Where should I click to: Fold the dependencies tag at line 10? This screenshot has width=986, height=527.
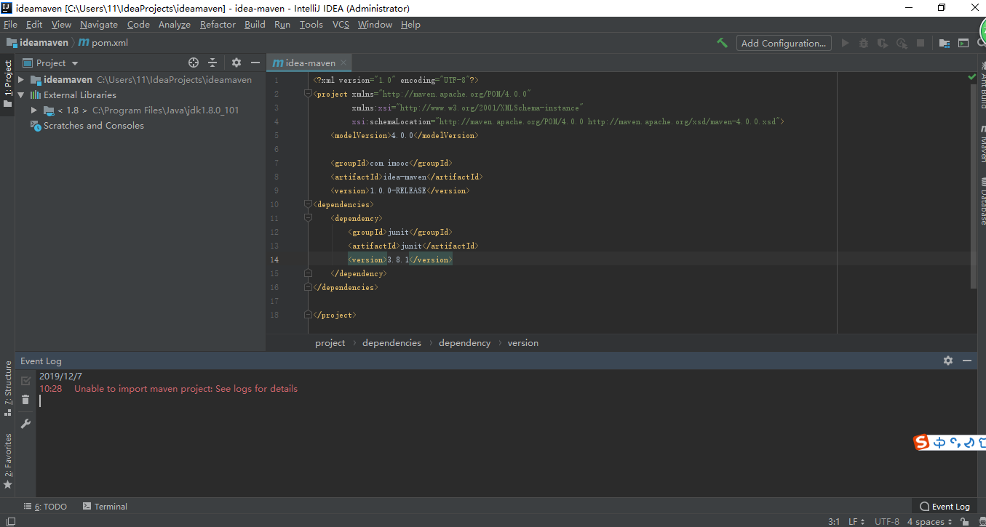point(309,204)
